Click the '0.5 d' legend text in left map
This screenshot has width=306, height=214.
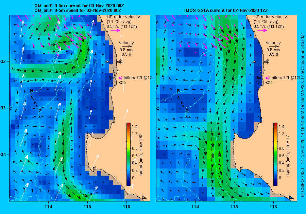pyautogui.click(x=126, y=54)
